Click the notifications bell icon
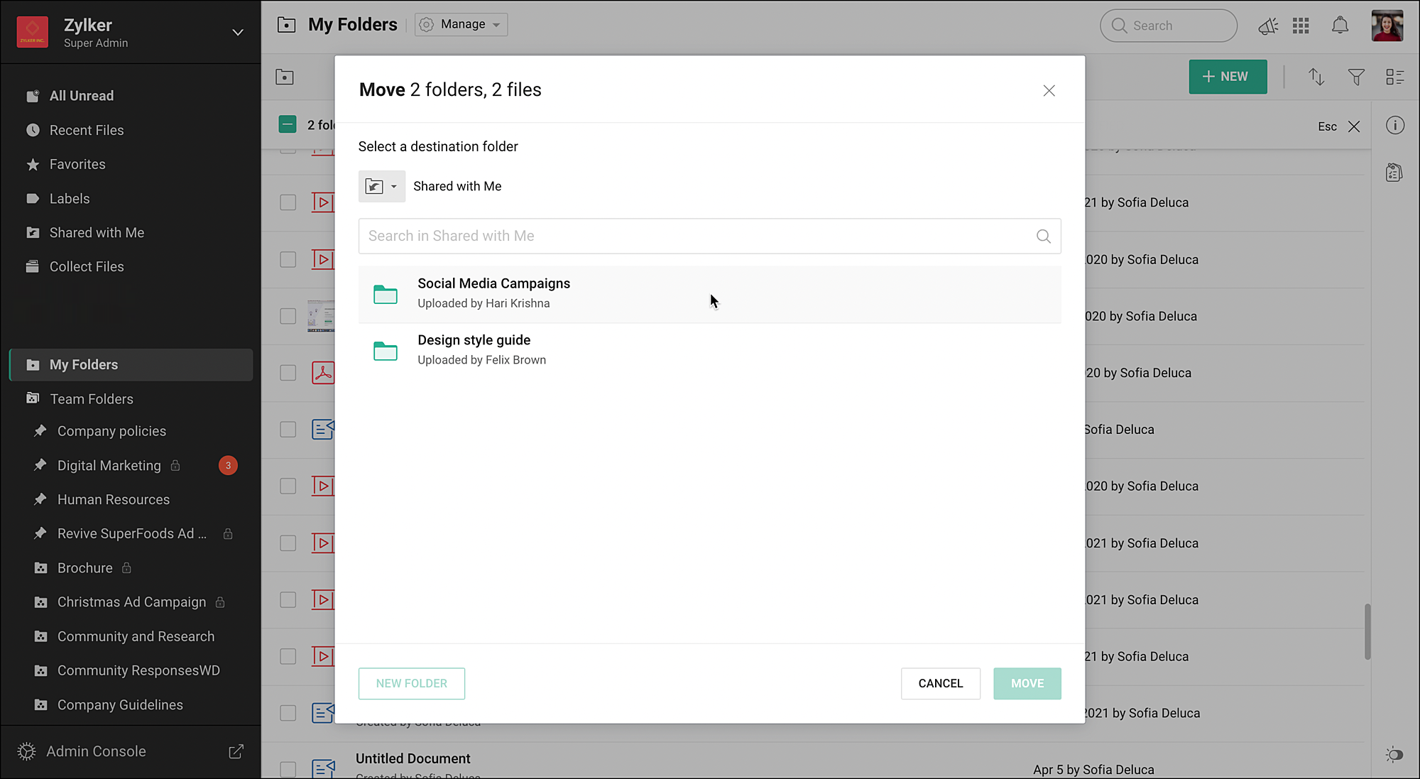This screenshot has height=779, width=1420. point(1340,26)
